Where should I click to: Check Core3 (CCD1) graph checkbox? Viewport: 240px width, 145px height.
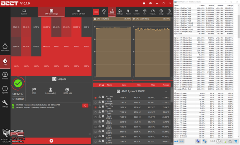coord(96,132)
